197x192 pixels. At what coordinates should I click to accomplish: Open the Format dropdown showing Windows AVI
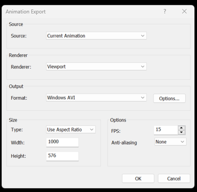point(96,98)
